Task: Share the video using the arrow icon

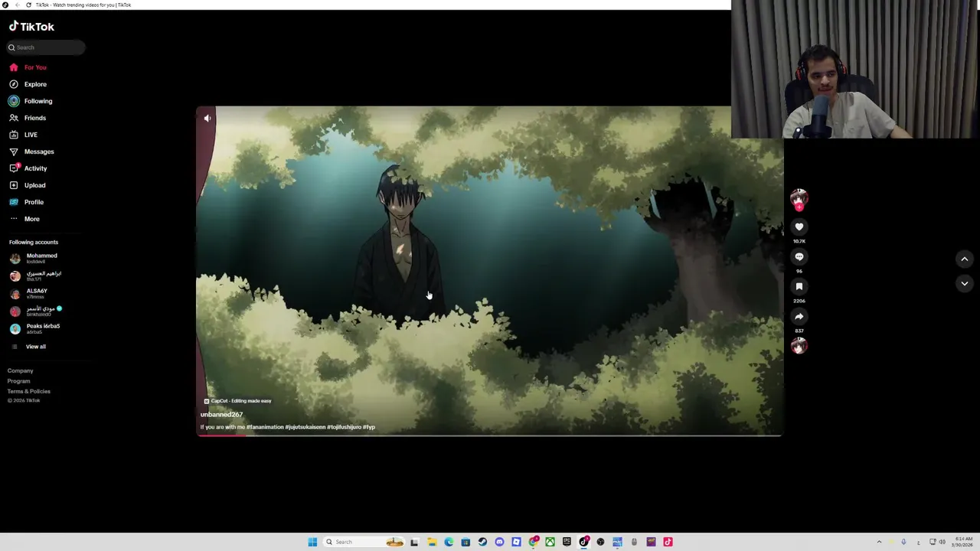Action: (x=799, y=316)
